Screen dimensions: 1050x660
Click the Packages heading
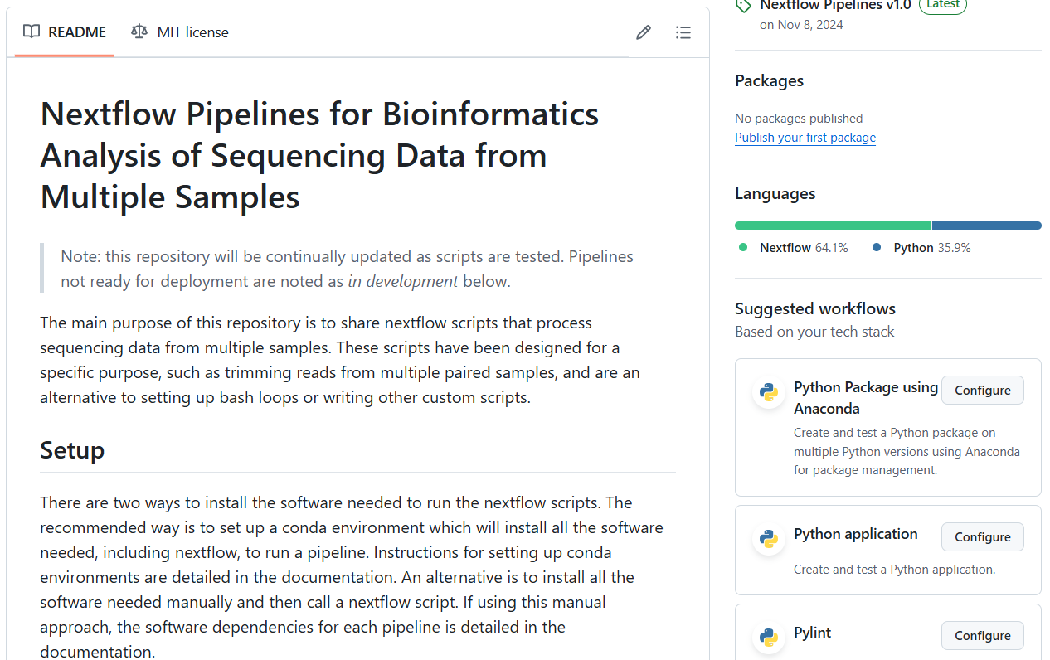point(769,80)
